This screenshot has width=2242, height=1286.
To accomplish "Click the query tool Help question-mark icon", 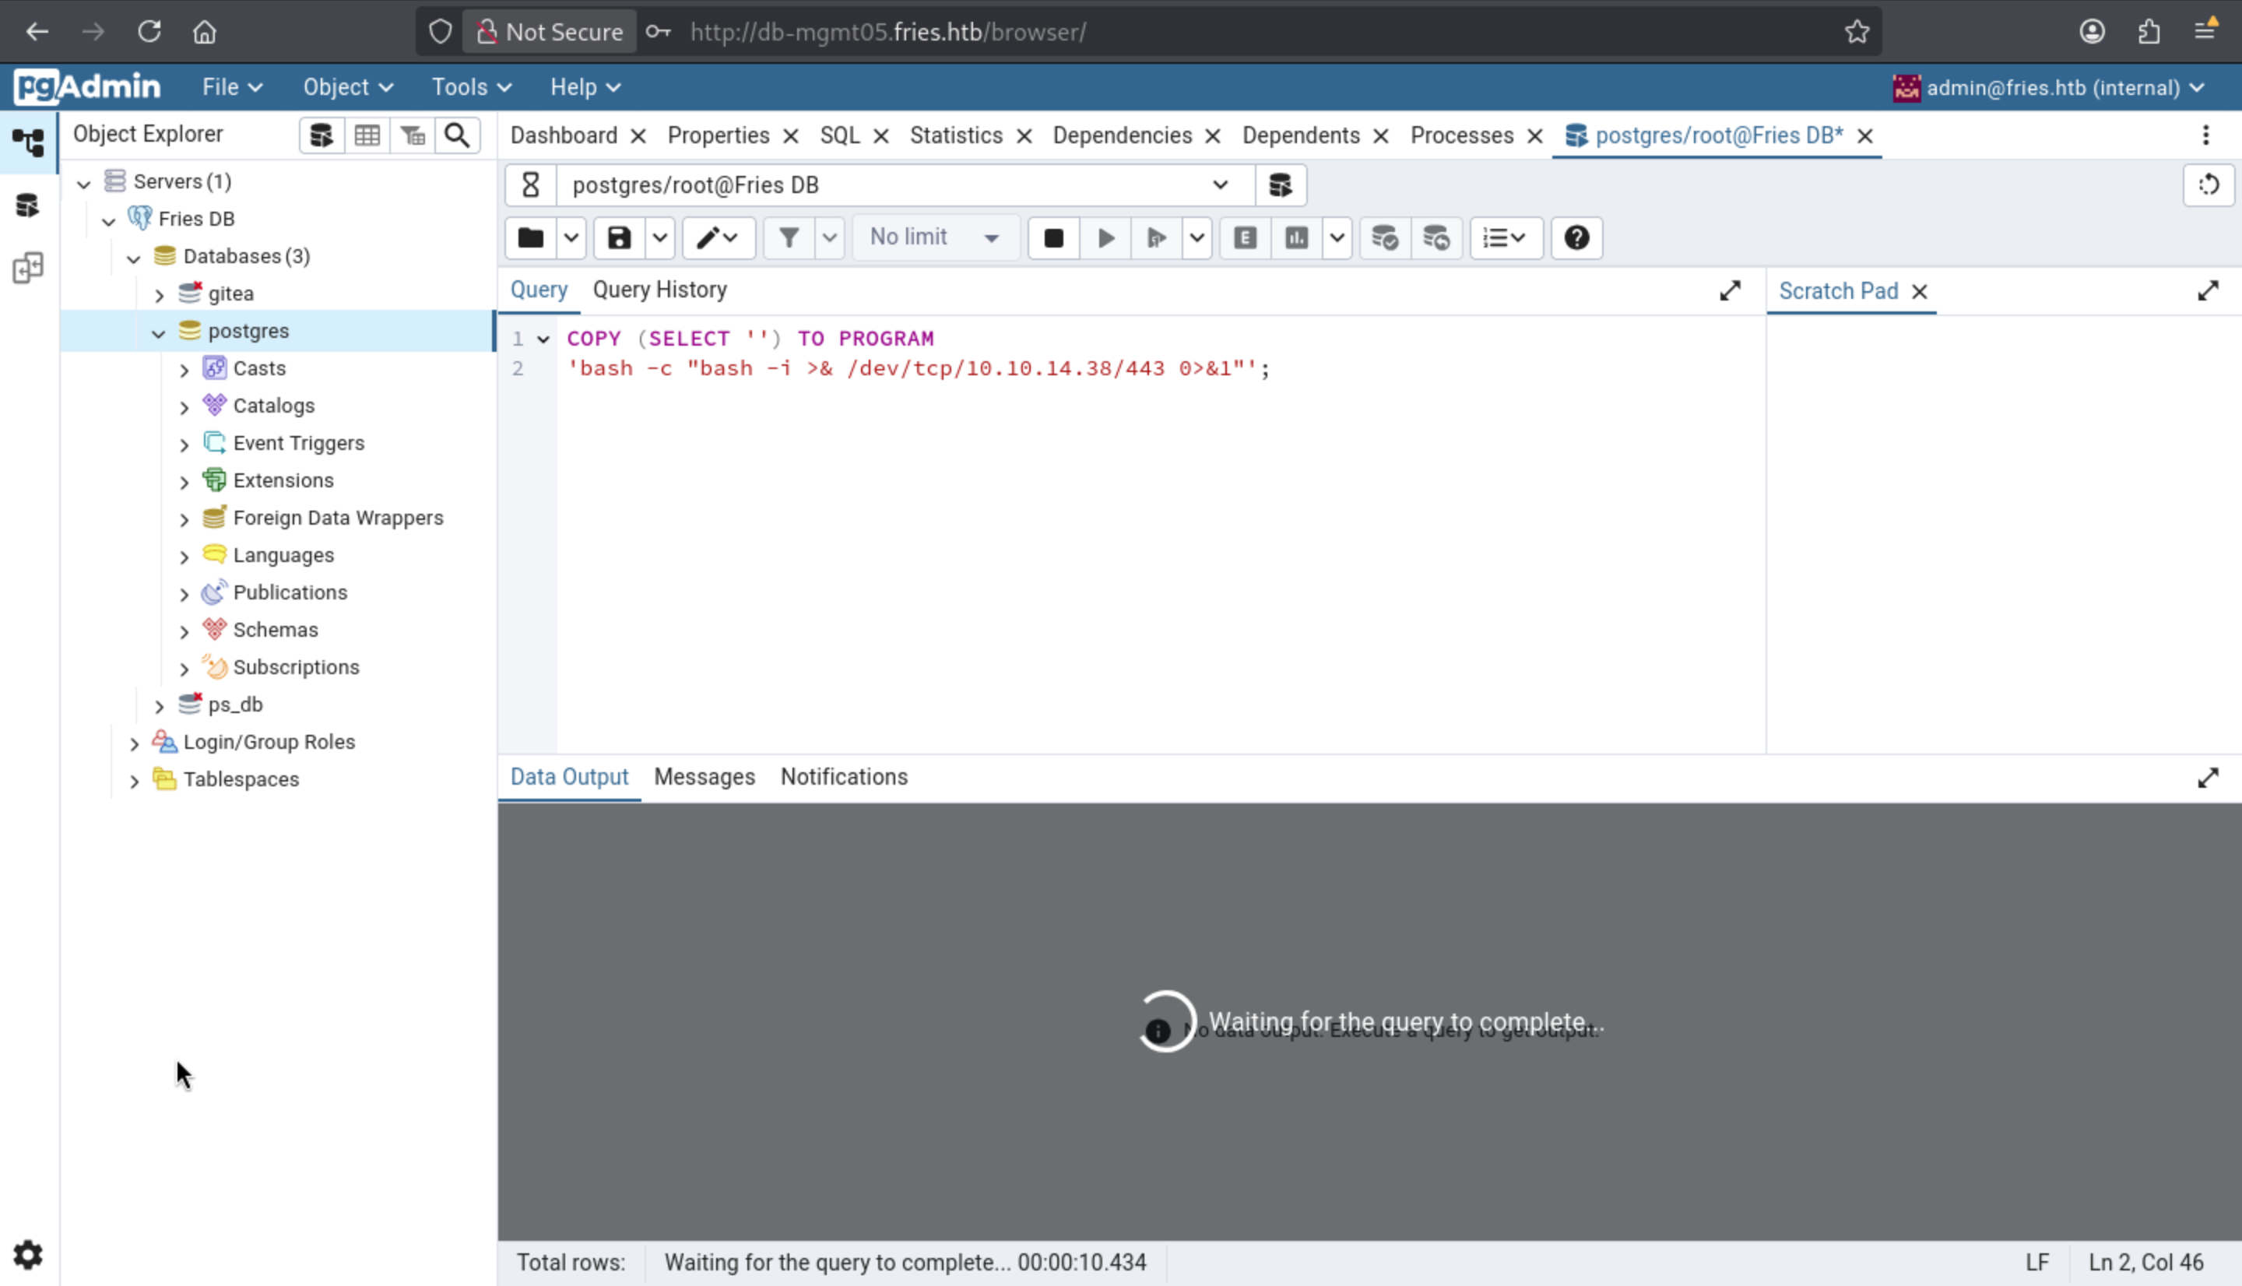I will (x=1576, y=237).
